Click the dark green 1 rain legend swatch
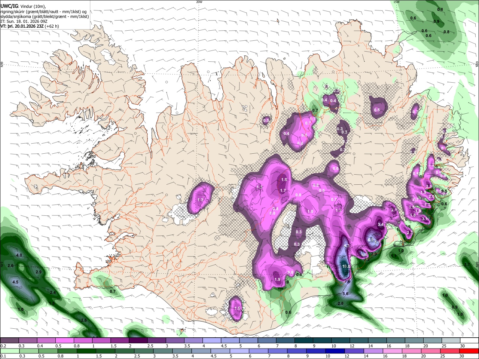 (86, 351)
